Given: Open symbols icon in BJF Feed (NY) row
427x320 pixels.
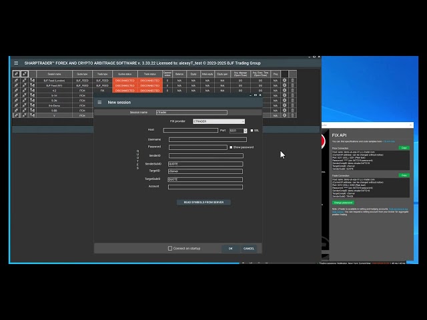Looking at the screenshot, I should pyautogui.click(x=33, y=85).
